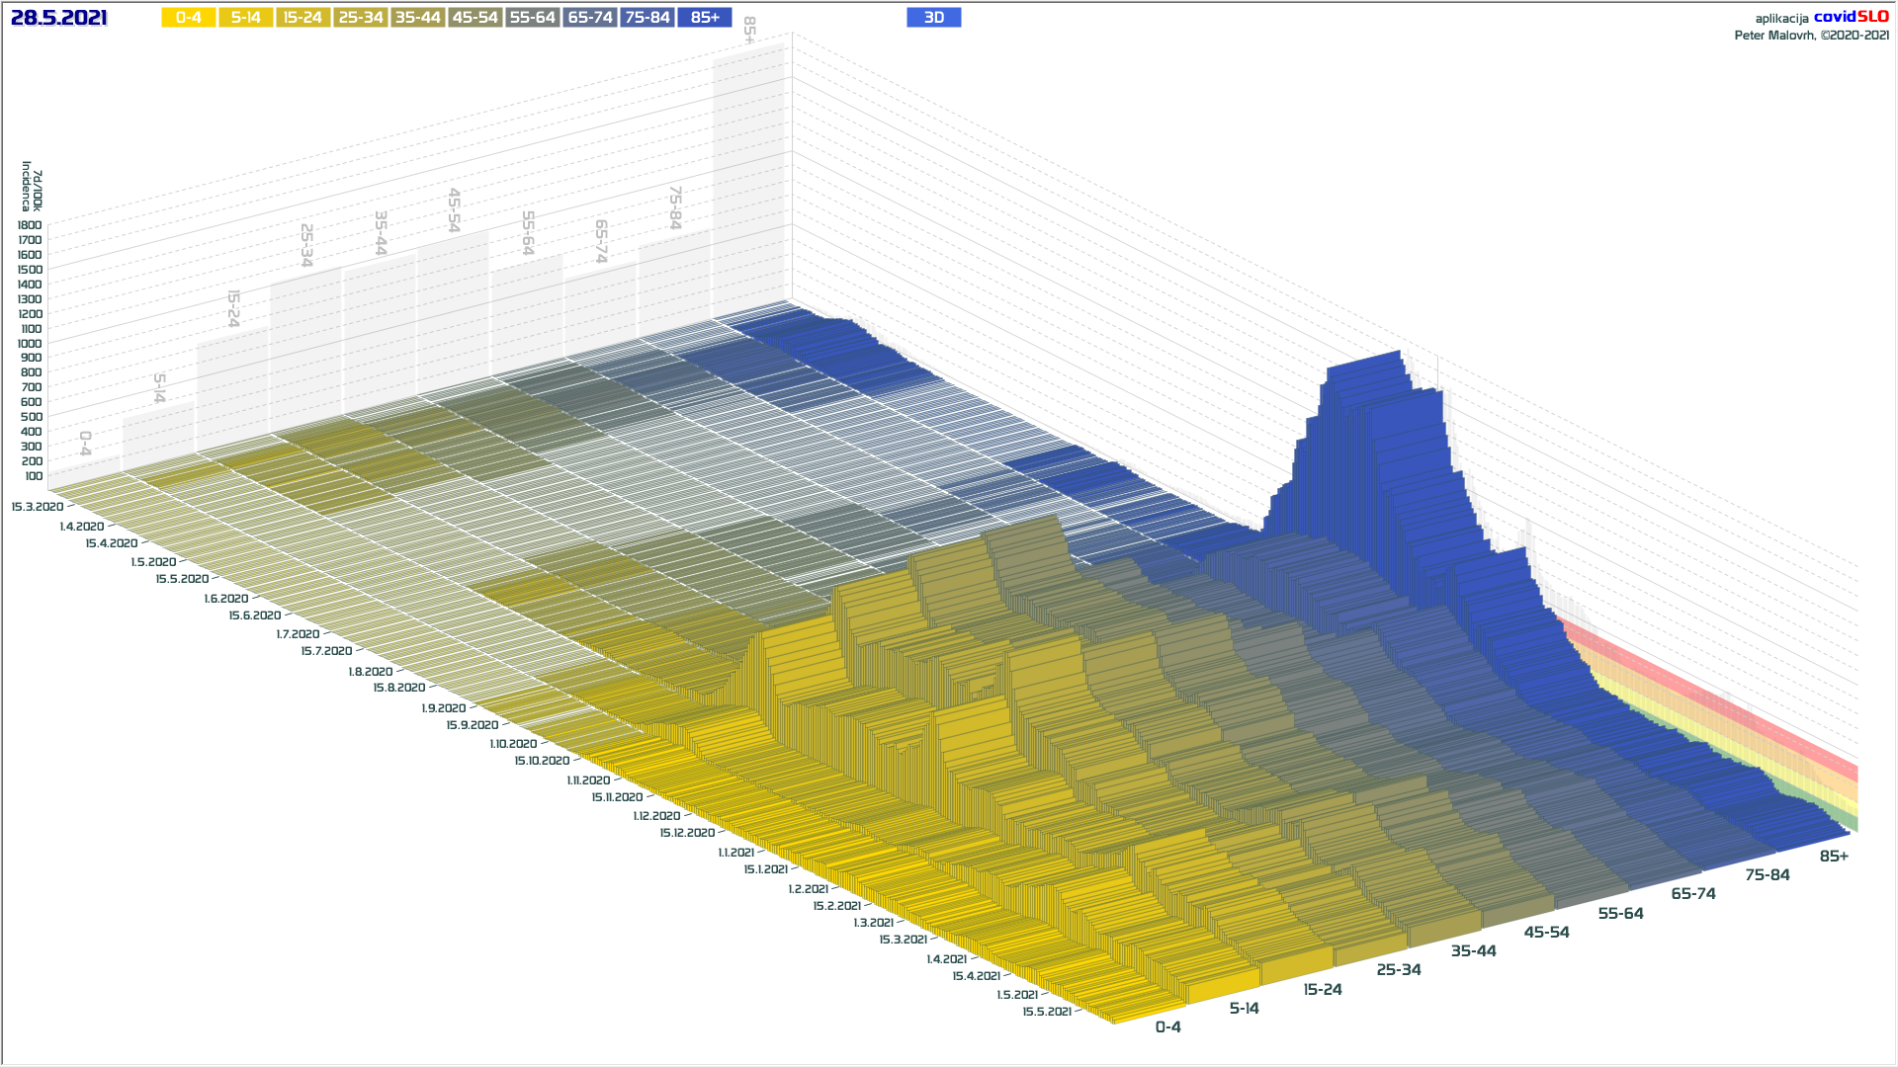The height and width of the screenshot is (1067, 1898).
Task: Toggle the 35-44 age group legend button
Action: coord(418,18)
